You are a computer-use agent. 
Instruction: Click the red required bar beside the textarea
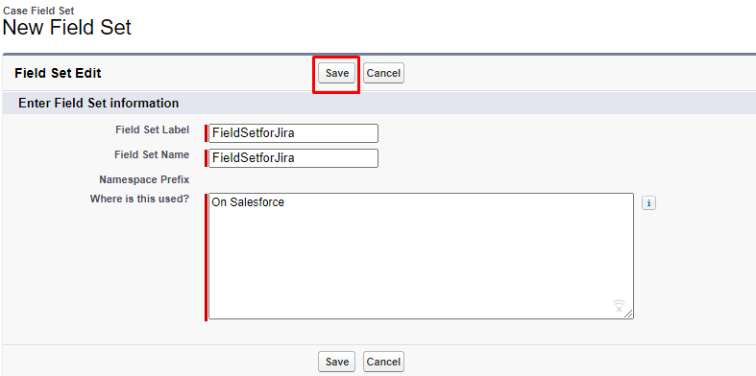[206, 257]
